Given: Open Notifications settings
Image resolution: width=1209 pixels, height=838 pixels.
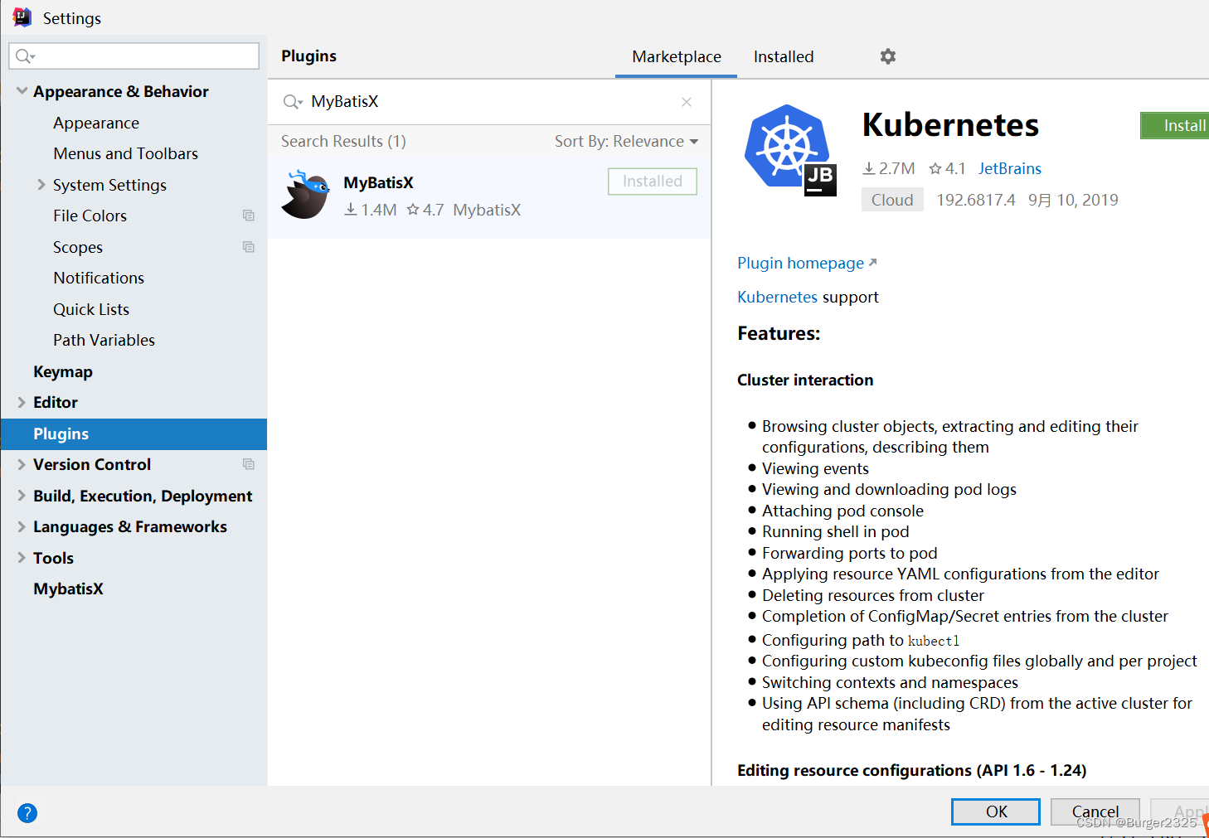Looking at the screenshot, I should [99, 278].
